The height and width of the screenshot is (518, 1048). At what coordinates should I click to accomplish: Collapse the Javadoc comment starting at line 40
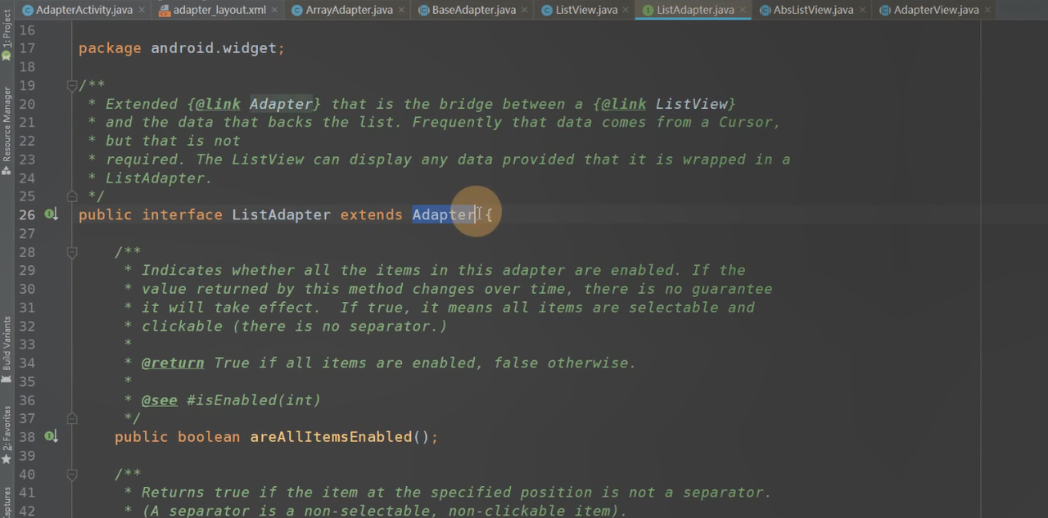(72, 474)
